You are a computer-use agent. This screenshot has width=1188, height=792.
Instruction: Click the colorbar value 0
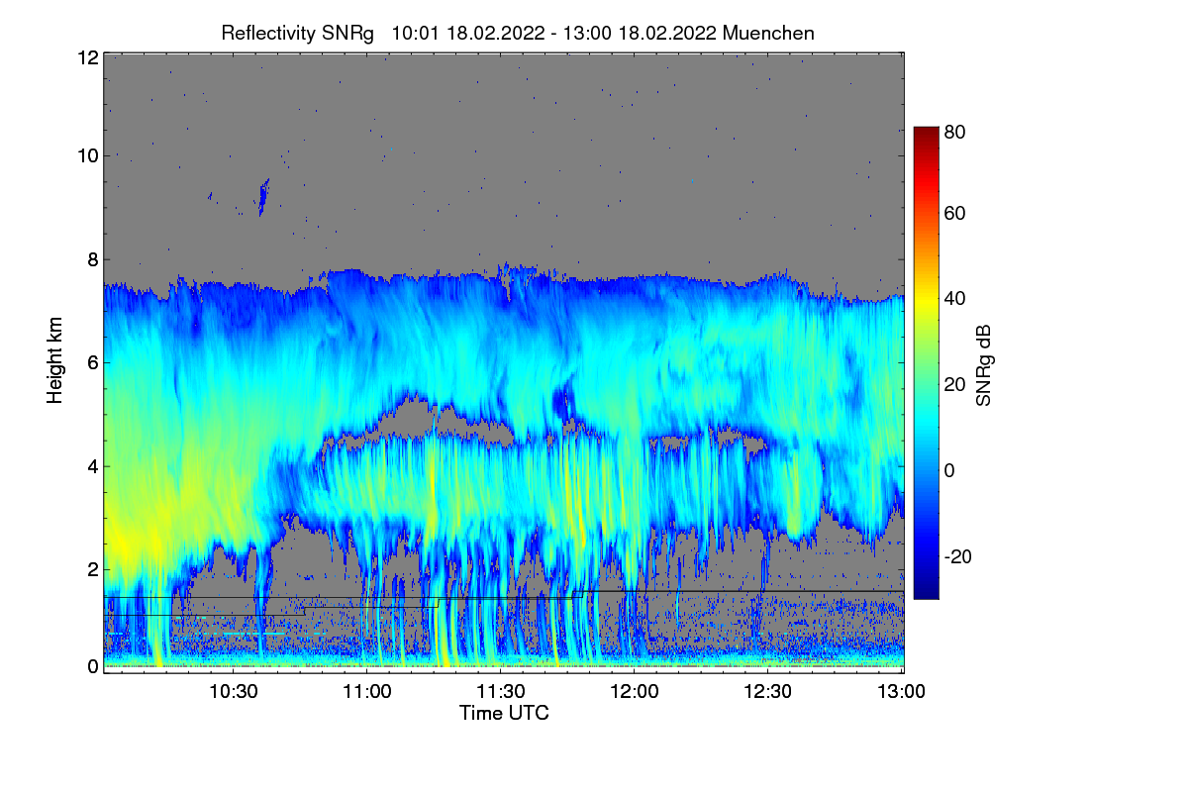click(x=949, y=469)
